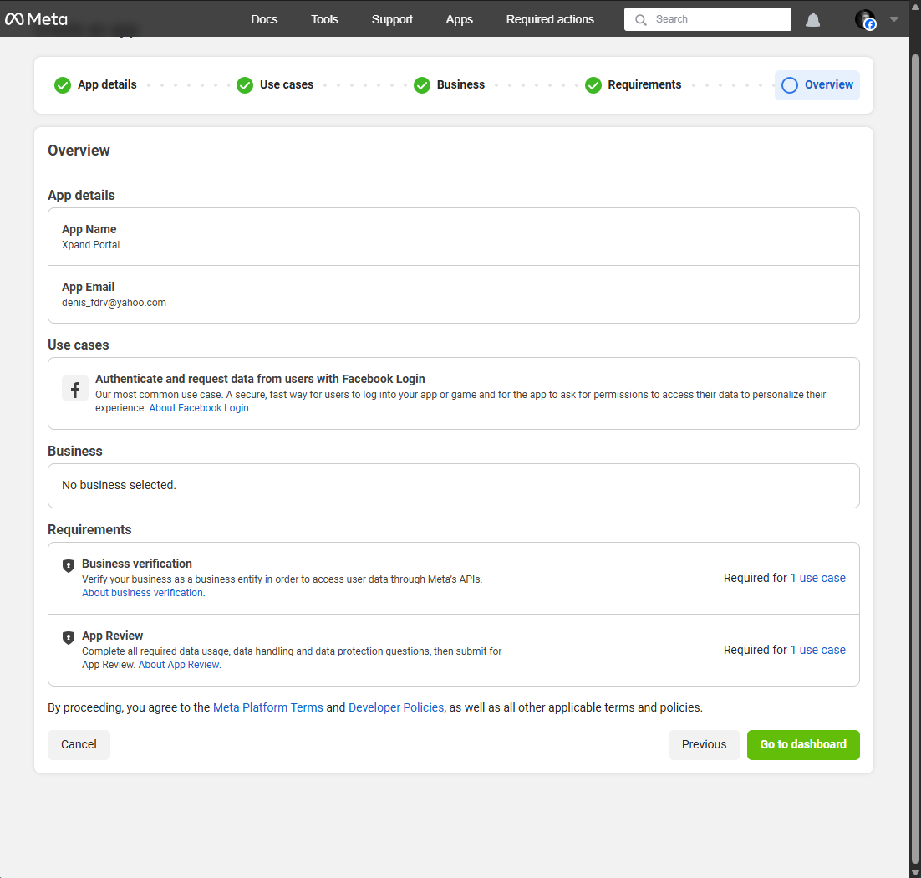Click the App Review heading
The height and width of the screenshot is (878, 921).
click(x=112, y=636)
